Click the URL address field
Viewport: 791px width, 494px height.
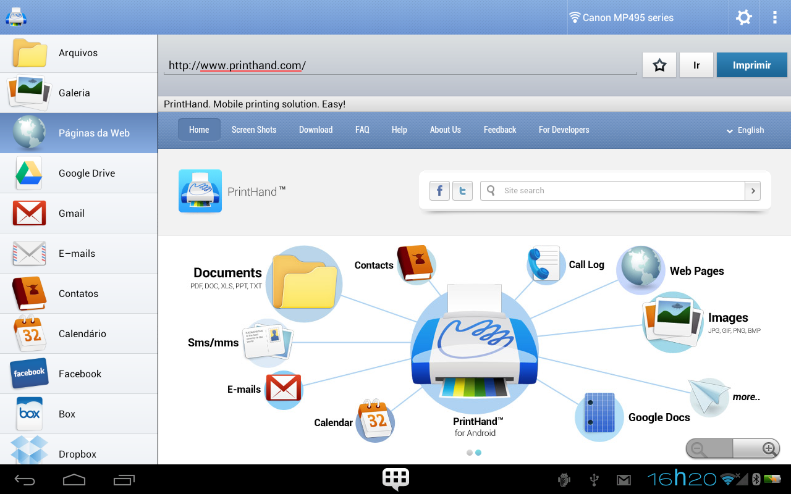(x=400, y=65)
